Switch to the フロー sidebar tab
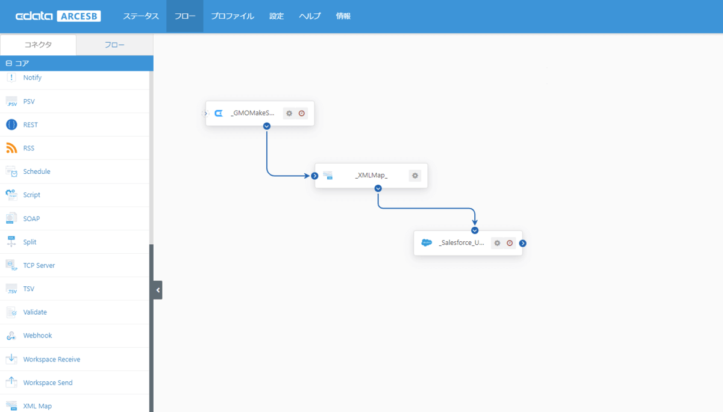The height and width of the screenshot is (412, 723). 114,45
